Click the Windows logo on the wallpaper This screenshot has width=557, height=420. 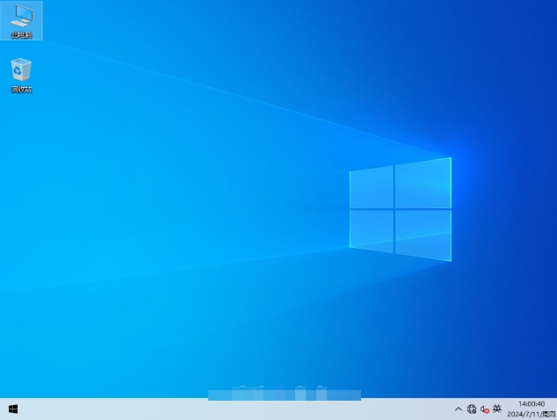(x=401, y=209)
